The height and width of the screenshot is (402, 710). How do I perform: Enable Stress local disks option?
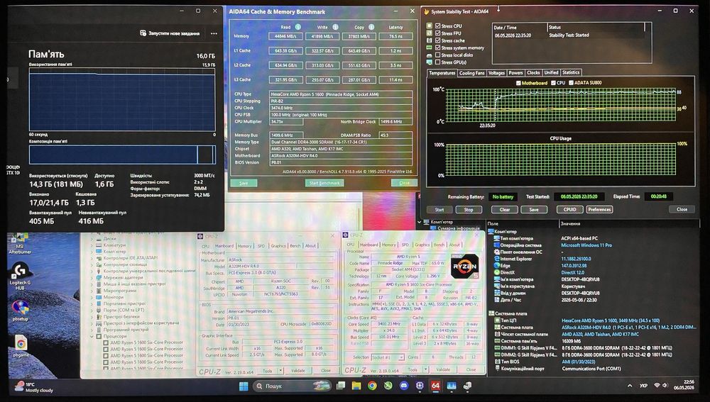438,55
